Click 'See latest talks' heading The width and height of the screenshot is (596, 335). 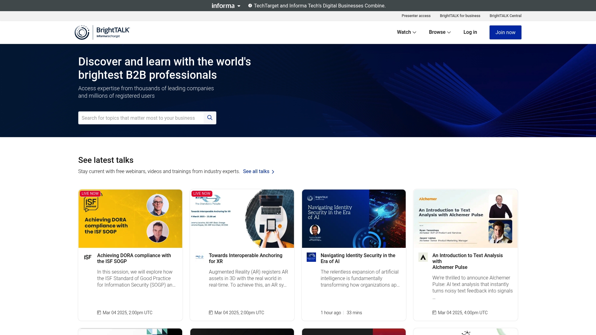click(x=106, y=160)
